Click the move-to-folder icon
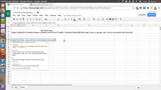 pyautogui.click(x=38, y=12)
